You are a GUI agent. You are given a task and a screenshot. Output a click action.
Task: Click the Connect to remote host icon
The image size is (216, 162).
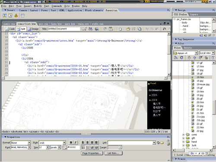tap(176, 58)
